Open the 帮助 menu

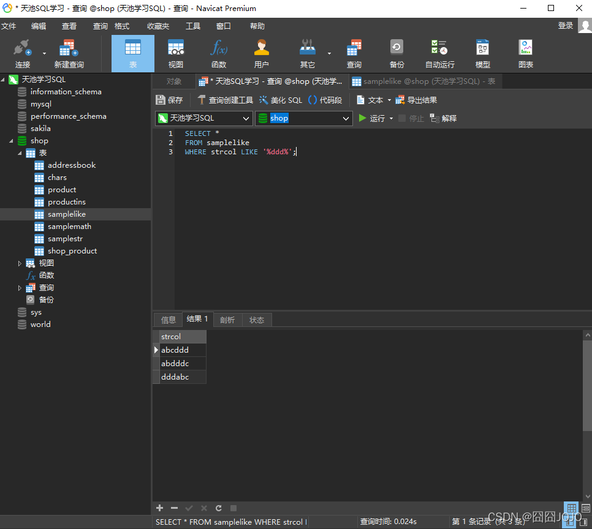point(257,26)
